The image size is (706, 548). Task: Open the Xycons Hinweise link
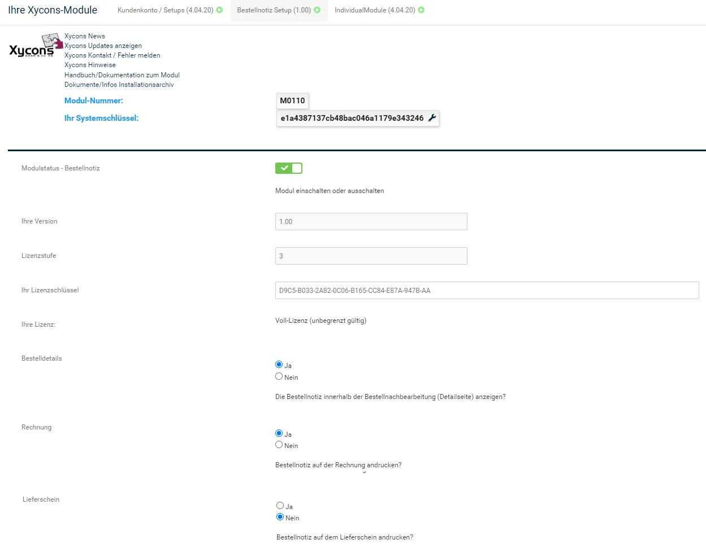tap(90, 65)
